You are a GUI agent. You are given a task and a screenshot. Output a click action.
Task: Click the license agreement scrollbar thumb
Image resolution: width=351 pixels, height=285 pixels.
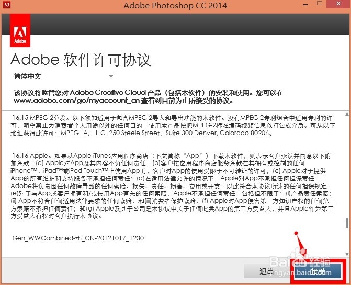click(x=347, y=223)
